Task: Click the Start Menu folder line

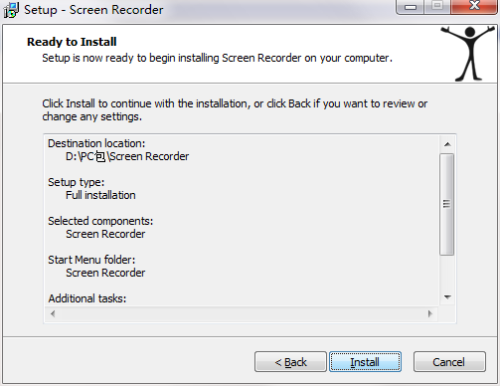Action: pyautogui.click(x=91, y=260)
